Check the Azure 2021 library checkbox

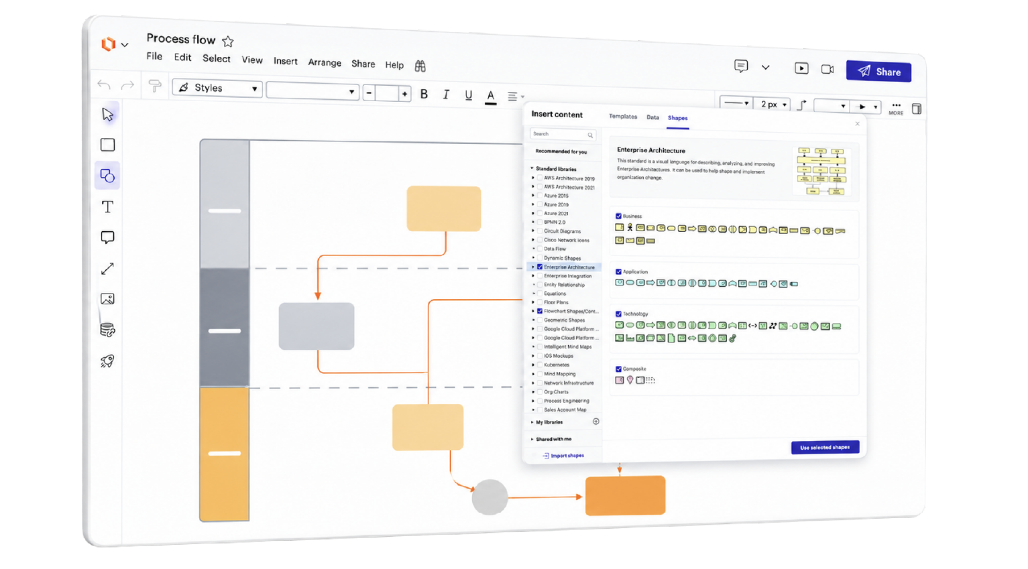click(540, 213)
